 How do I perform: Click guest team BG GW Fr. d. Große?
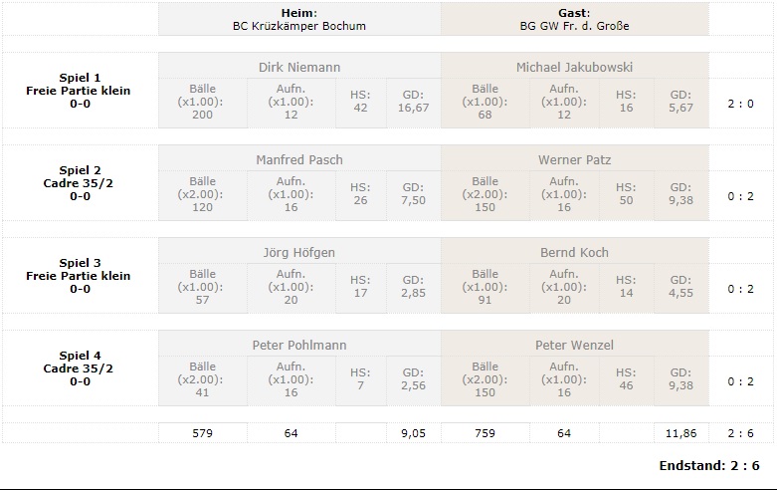(574, 26)
